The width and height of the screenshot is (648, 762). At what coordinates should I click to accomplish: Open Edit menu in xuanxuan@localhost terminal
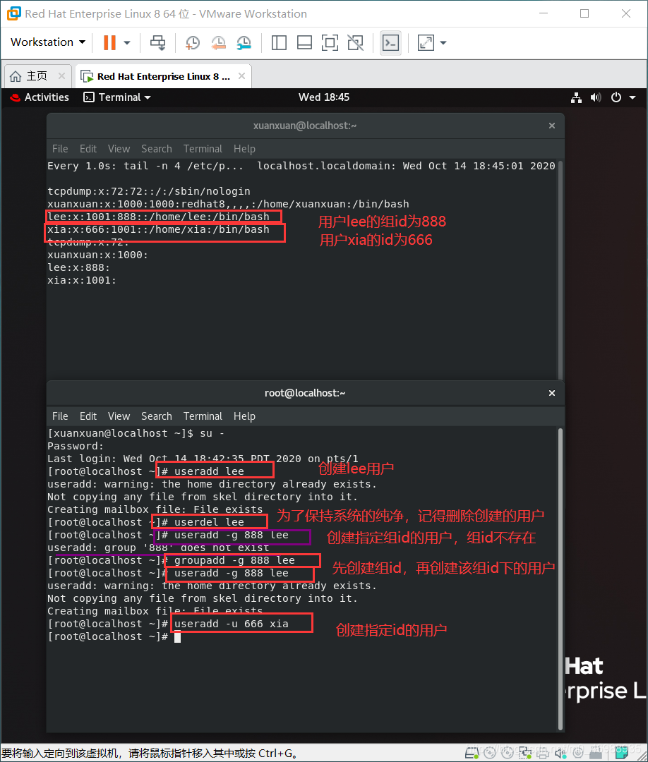tap(88, 149)
